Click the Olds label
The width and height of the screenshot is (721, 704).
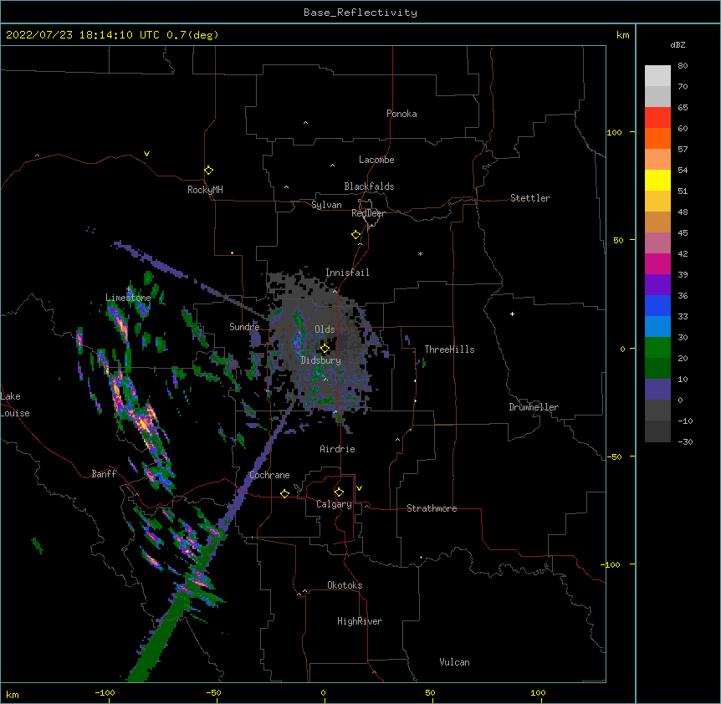click(325, 329)
